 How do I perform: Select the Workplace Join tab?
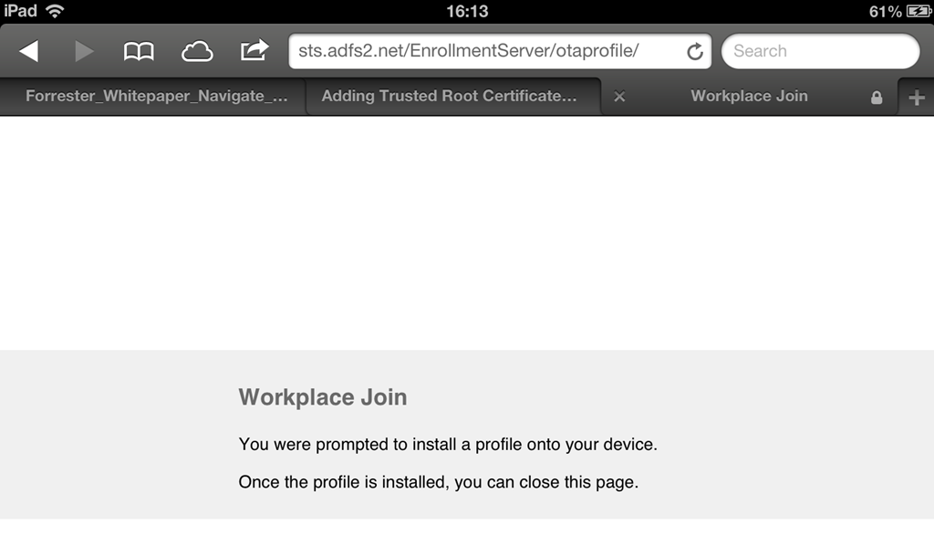[x=749, y=97]
